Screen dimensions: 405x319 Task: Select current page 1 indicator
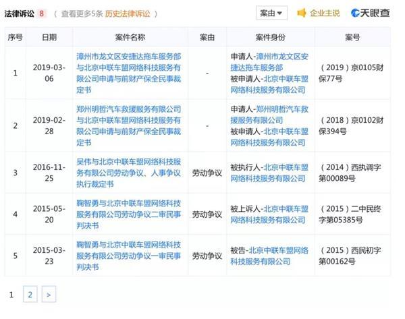pos(11,295)
